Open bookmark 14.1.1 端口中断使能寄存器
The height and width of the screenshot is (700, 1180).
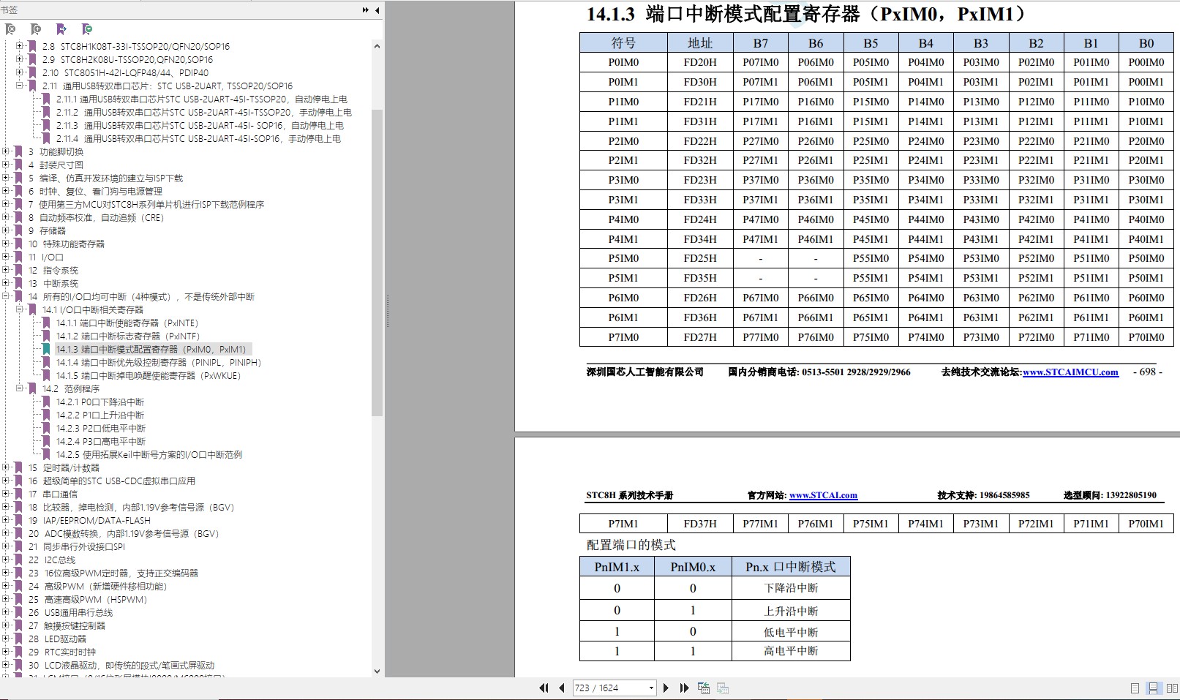coord(127,323)
